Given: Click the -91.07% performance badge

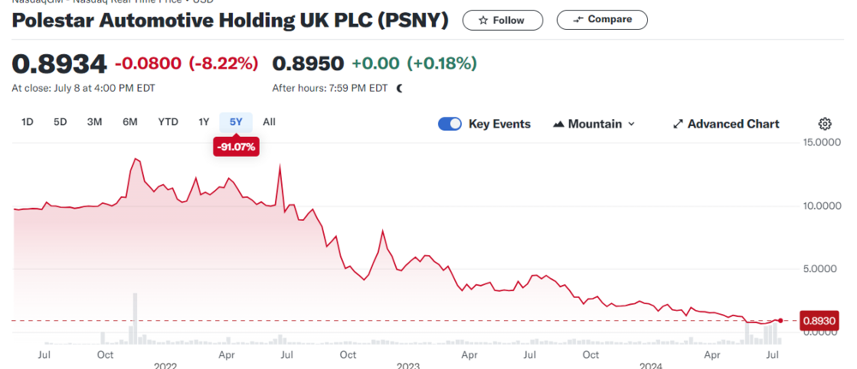Looking at the screenshot, I should tap(237, 147).
